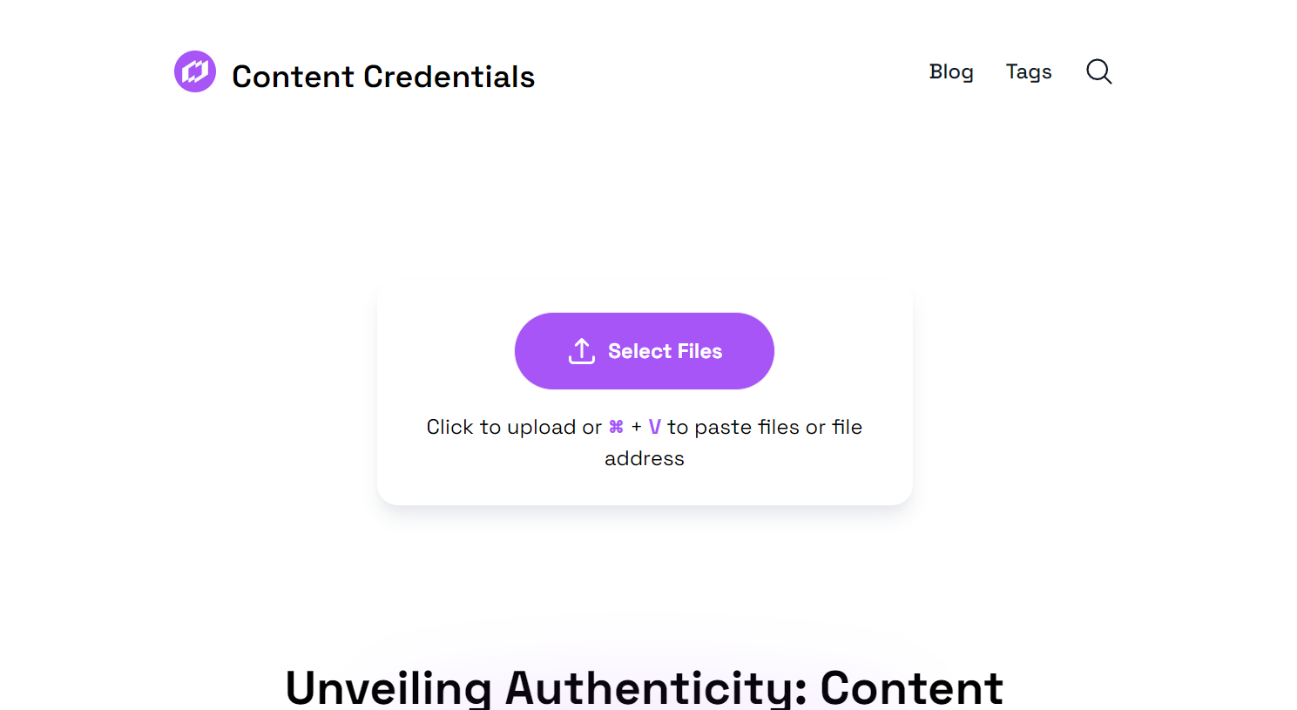Screen dimensions: 1297x710
Task: Click "Blog" text in the top navigation
Action: pyautogui.click(x=951, y=72)
